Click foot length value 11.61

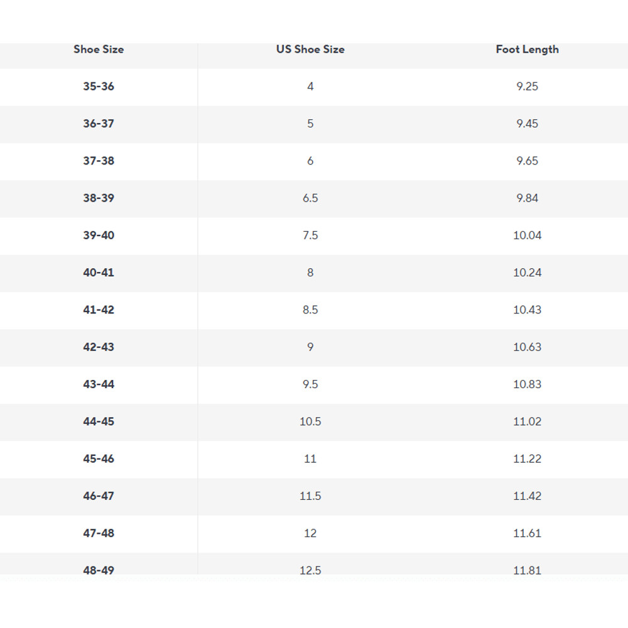click(x=527, y=533)
